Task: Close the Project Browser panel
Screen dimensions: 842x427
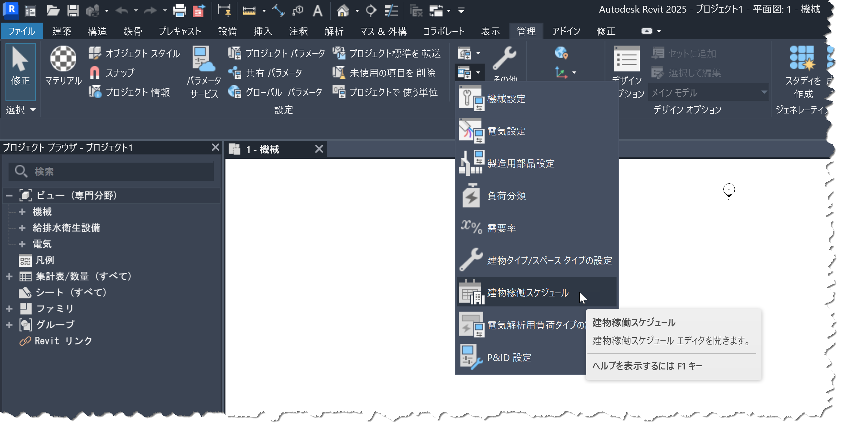Action: point(215,147)
